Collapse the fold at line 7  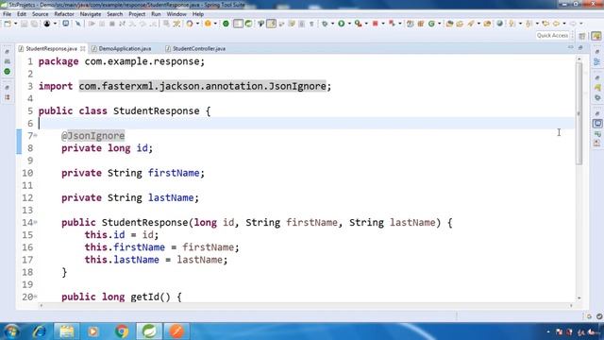[x=36, y=135]
